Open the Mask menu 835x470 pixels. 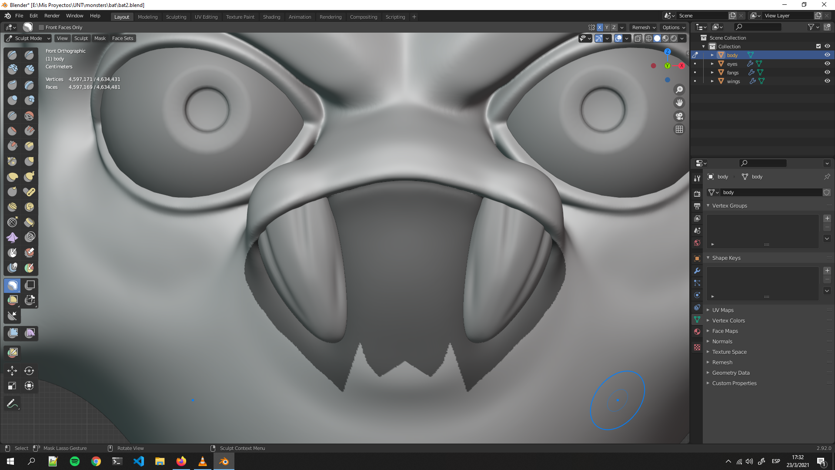click(100, 38)
